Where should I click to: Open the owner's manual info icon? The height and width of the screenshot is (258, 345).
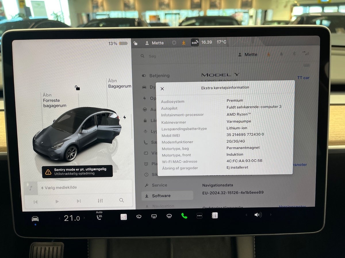coord(214,216)
